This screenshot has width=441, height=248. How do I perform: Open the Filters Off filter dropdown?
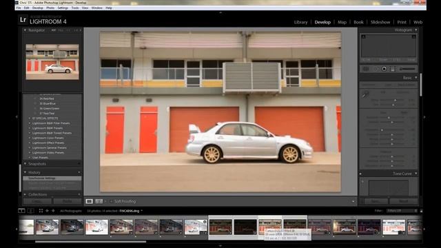point(402,211)
